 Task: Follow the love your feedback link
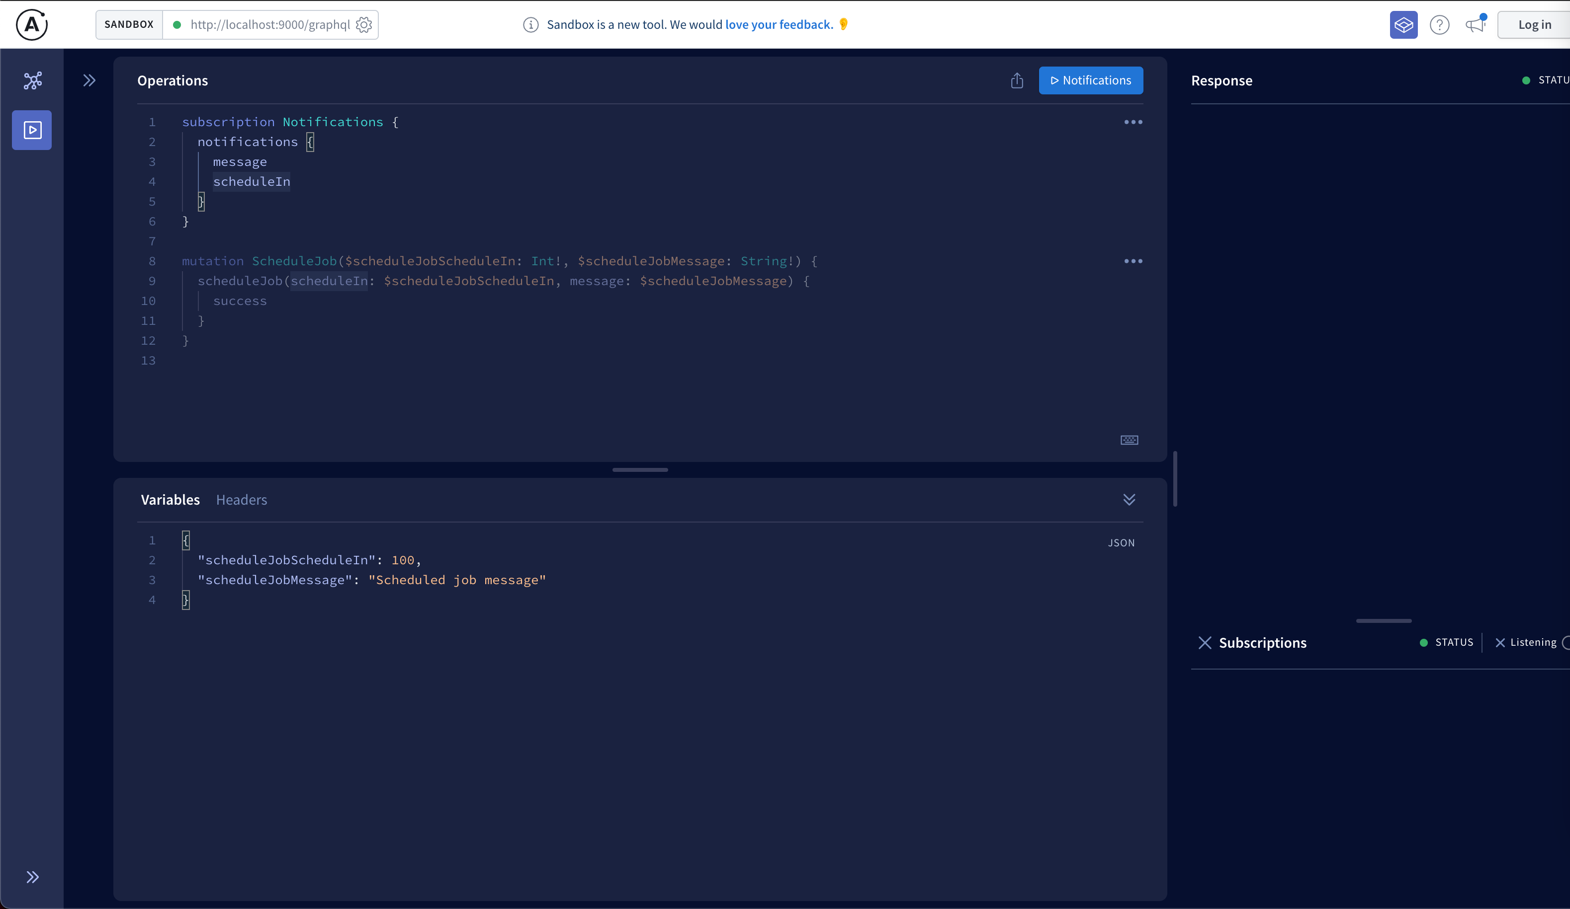[779, 25]
